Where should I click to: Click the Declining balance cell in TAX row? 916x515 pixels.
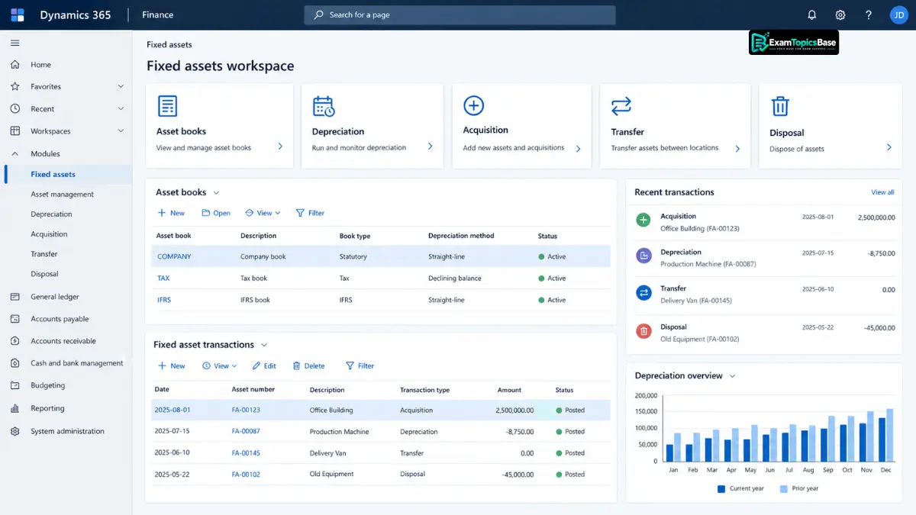click(x=455, y=278)
